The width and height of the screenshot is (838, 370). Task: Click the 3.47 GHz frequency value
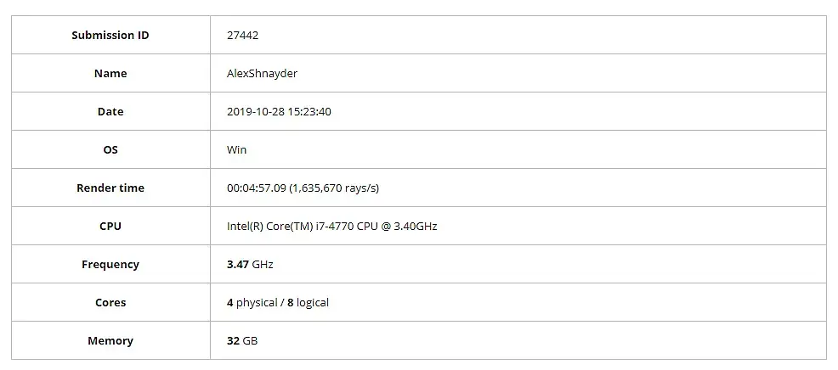coord(250,264)
